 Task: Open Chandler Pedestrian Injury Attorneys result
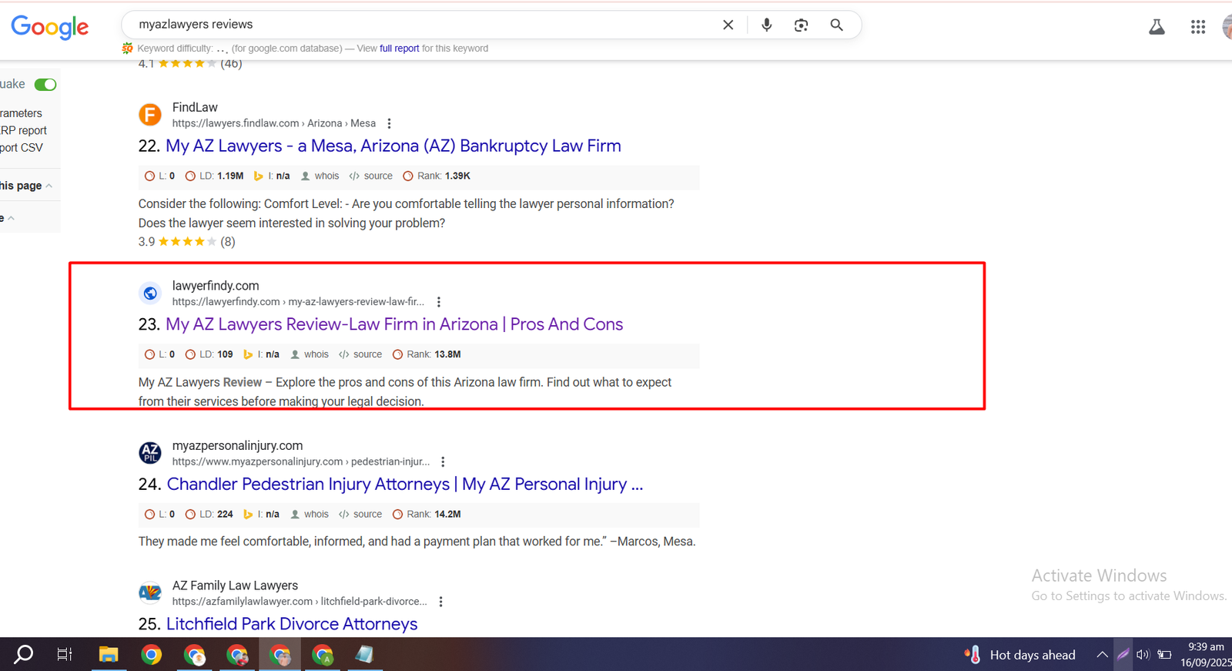point(404,484)
